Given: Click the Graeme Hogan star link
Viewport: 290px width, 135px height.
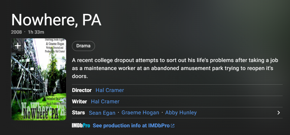Looking at the screenshot, I should point(140,113).
